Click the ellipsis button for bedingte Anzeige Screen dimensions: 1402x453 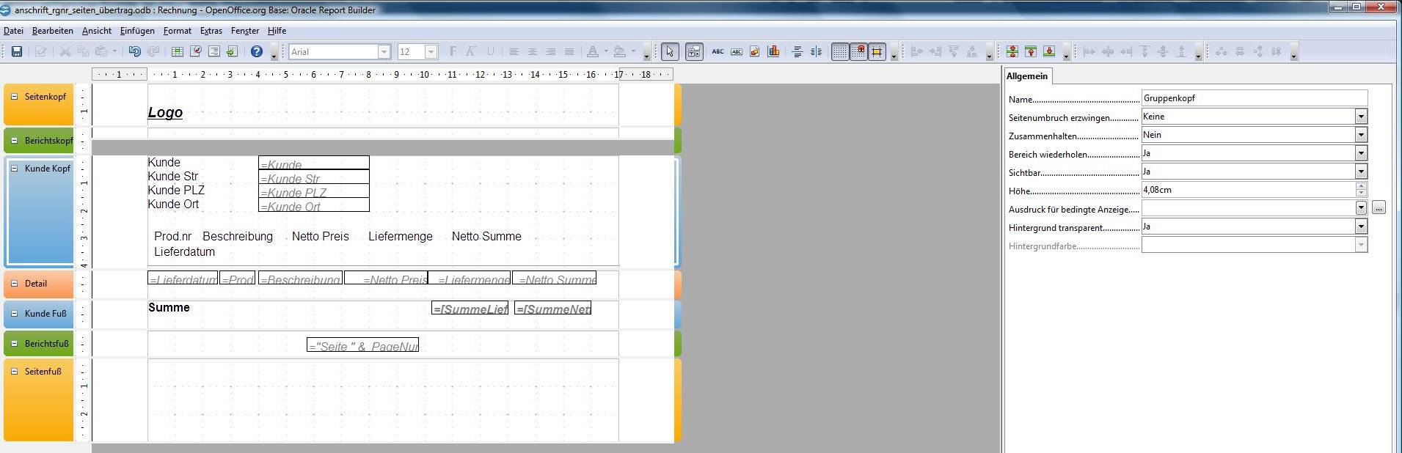[x=1379, y=208]
